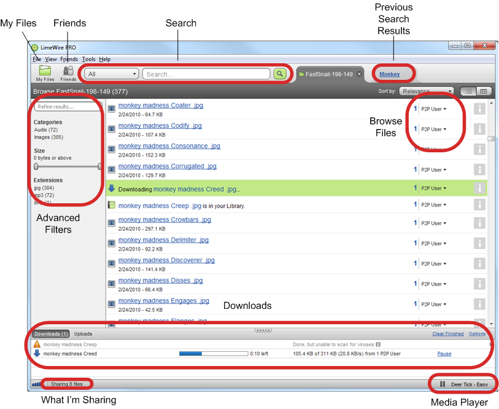
Task: Click library icon beside monkey madness Creep
Action: (x=111, y=205)
